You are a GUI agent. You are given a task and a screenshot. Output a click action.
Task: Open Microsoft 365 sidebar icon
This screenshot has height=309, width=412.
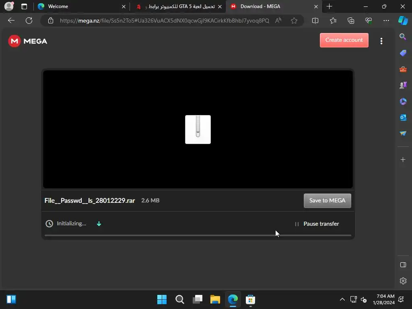click(x=403, y=101)
